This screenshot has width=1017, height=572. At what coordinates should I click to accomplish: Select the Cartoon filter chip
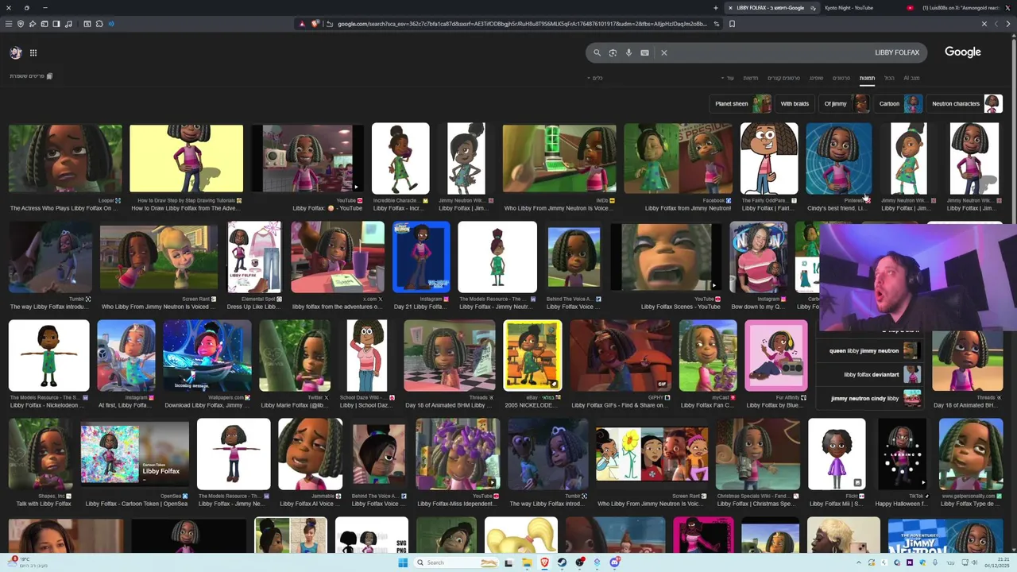click(x=899, y=103)
